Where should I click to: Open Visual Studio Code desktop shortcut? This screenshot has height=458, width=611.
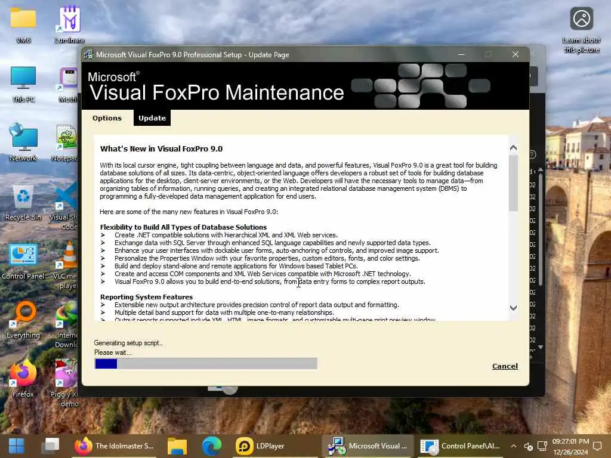64,206
